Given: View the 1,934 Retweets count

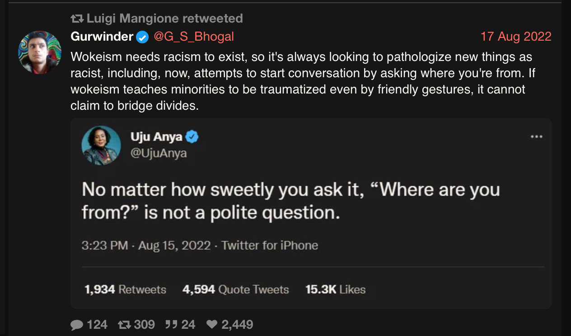Looking at the screenshot, I should 126,289.
